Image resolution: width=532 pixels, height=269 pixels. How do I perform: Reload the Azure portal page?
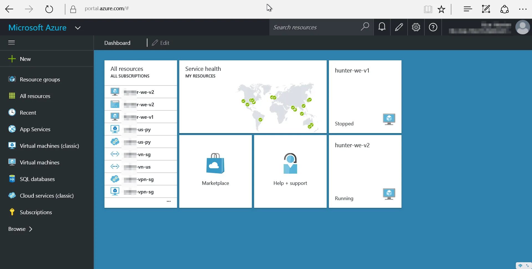pos(49,9)
